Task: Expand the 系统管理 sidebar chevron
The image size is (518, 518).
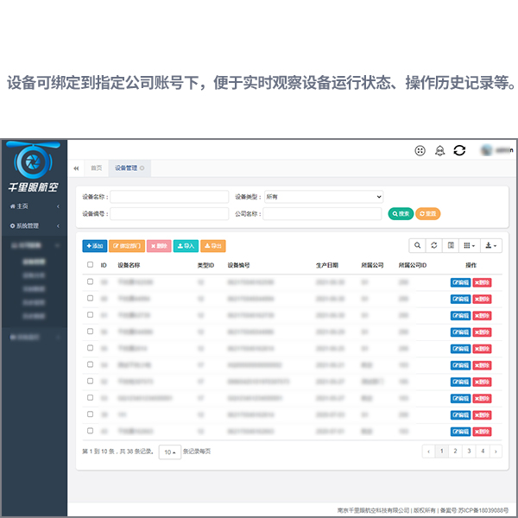Action: coord(58,226)
